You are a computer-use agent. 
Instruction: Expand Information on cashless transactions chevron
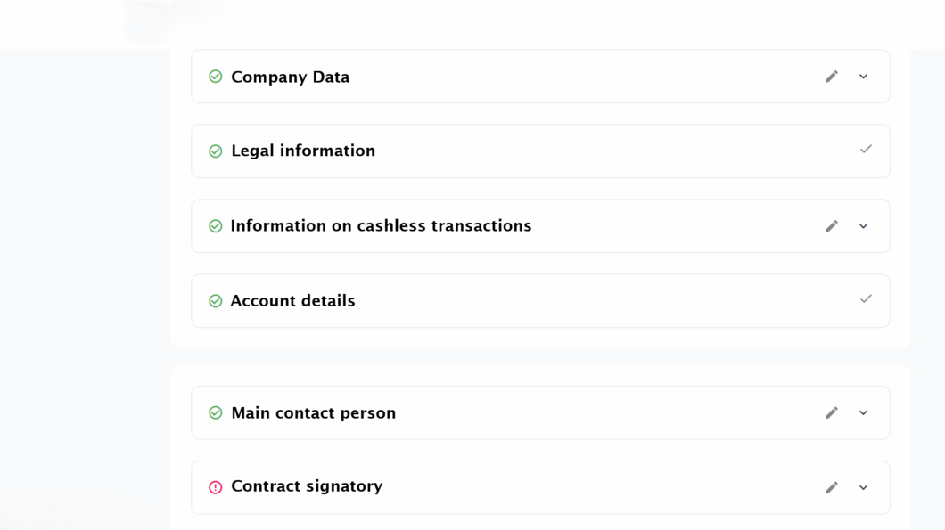[x=863, y=226]
